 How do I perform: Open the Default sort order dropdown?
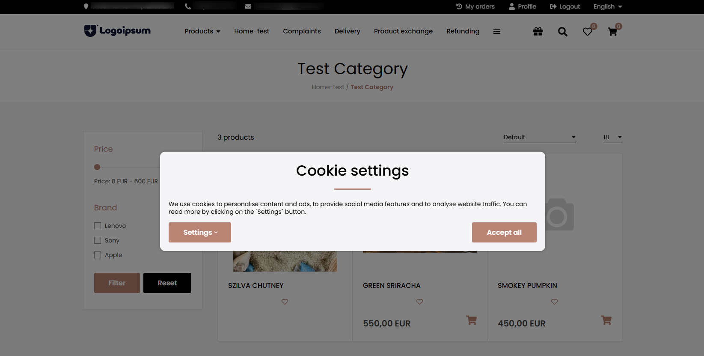click(x=539, y=137)
